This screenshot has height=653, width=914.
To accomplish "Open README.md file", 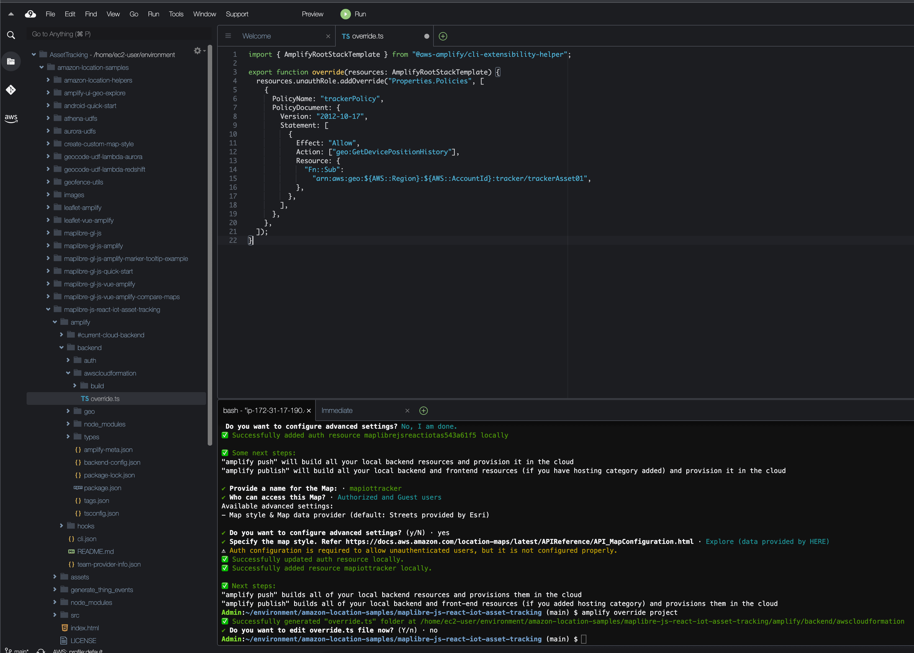I will click(x=95, y=552).
